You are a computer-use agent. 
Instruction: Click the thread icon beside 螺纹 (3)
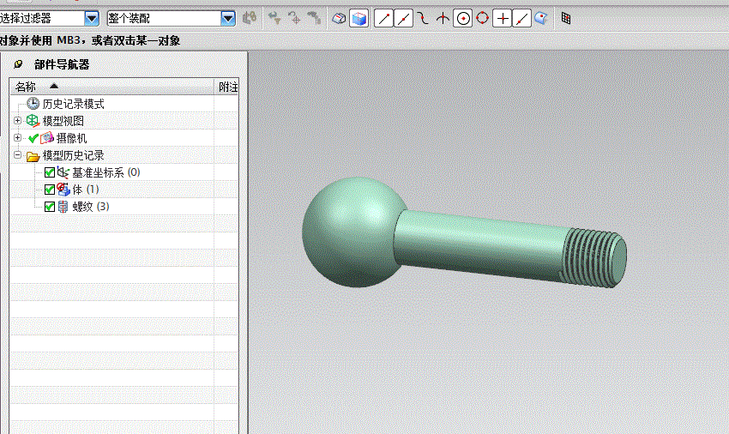[x=63, y=207]
